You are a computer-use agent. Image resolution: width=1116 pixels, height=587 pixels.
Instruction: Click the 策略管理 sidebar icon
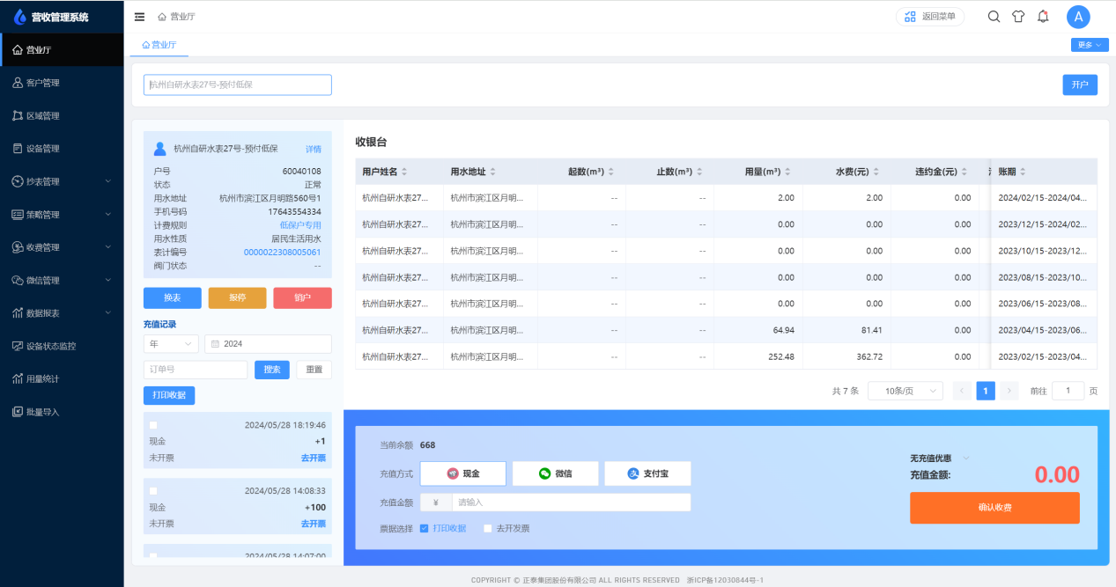coord(18,215)
